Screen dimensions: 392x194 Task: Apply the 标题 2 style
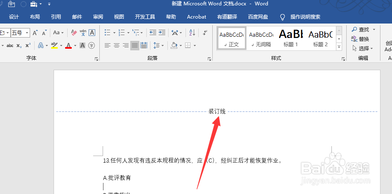tap(320, 38)
